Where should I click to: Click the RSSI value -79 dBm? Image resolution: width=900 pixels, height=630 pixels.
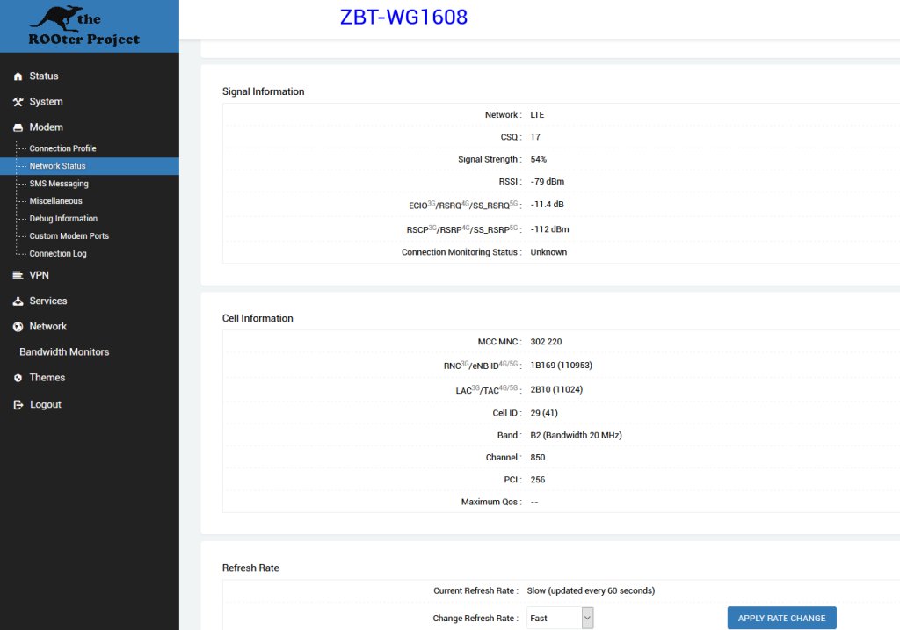point(548,181)
